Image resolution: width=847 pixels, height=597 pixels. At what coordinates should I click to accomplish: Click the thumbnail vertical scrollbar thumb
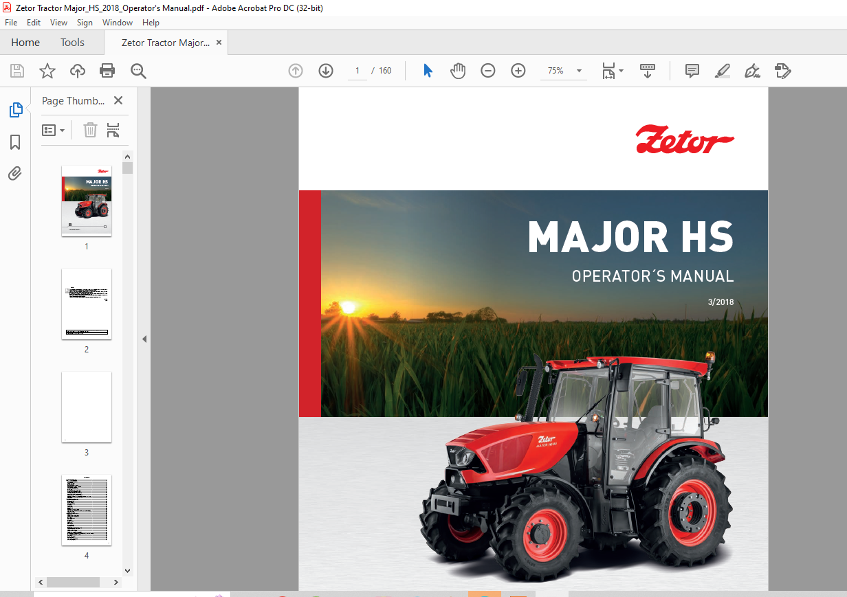pos(128,168)
